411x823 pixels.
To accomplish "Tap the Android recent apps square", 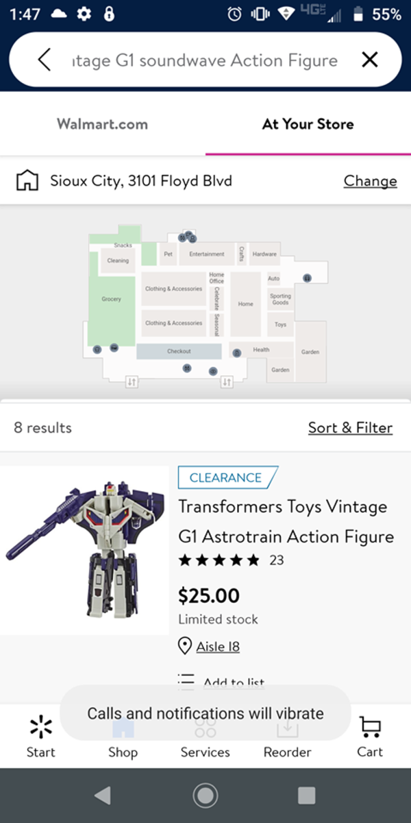I will pos(306,795).
